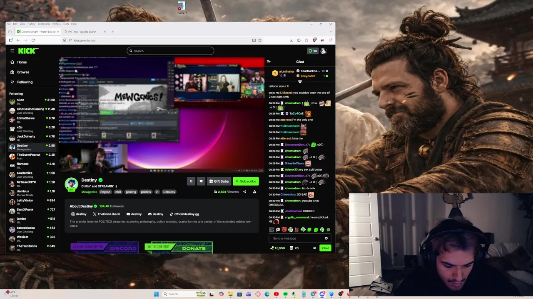Viewport: 533px width, 299px height.
Task: Open the Kick hamburger sidebar menu
Action: click(12, 51)
